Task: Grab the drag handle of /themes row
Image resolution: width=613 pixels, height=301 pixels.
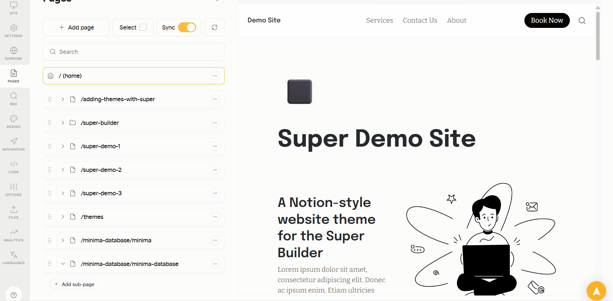Action: coord(50,217)
